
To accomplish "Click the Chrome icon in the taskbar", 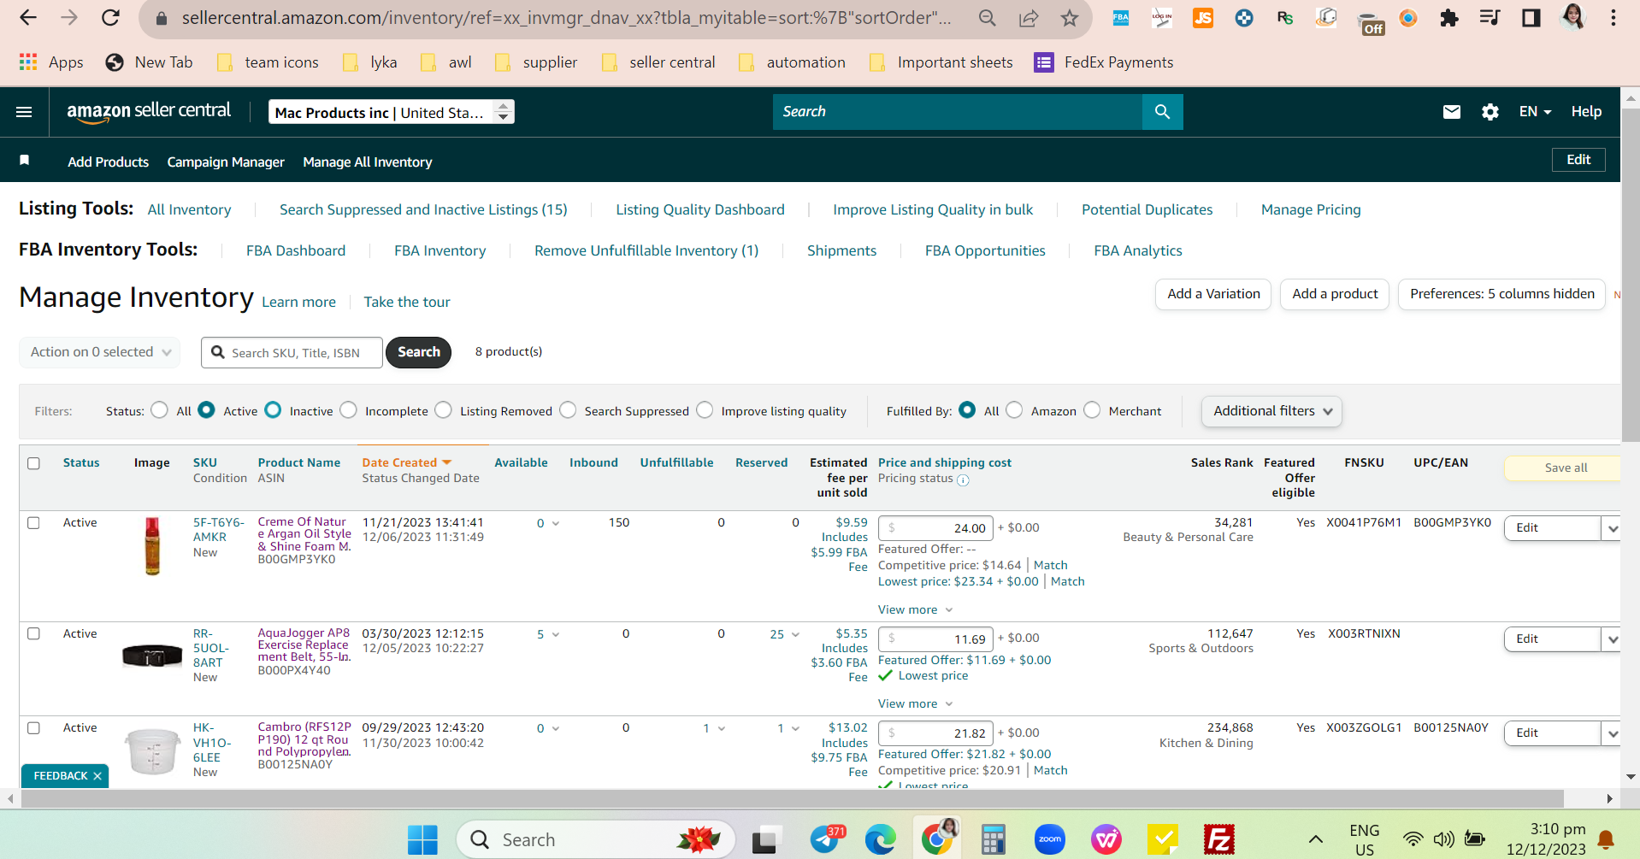I will [x=938, y=840].
